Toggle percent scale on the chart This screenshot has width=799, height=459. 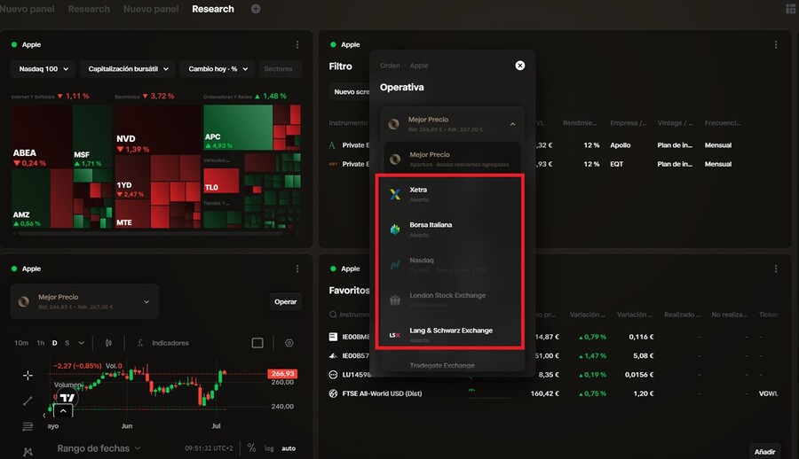252,447
